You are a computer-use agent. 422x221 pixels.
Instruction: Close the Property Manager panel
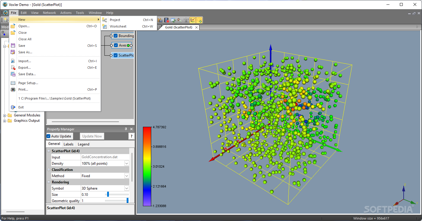pos(131,129)
